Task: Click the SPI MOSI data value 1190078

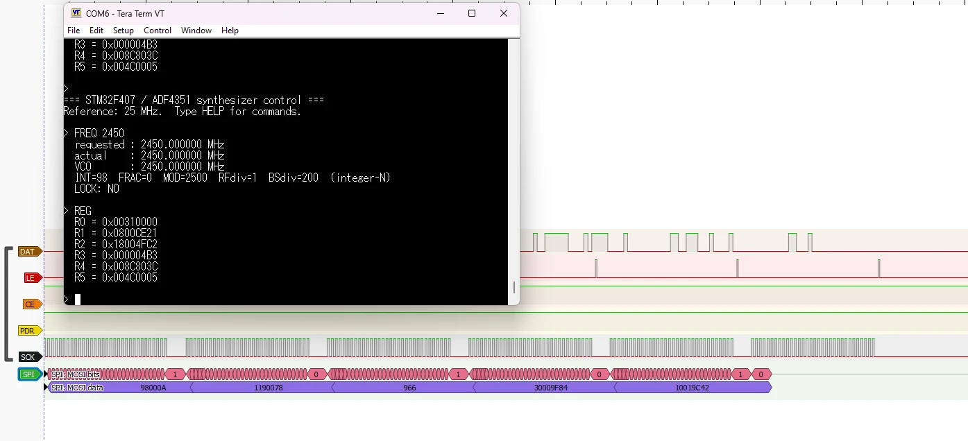Action: (x=269, y=388)
